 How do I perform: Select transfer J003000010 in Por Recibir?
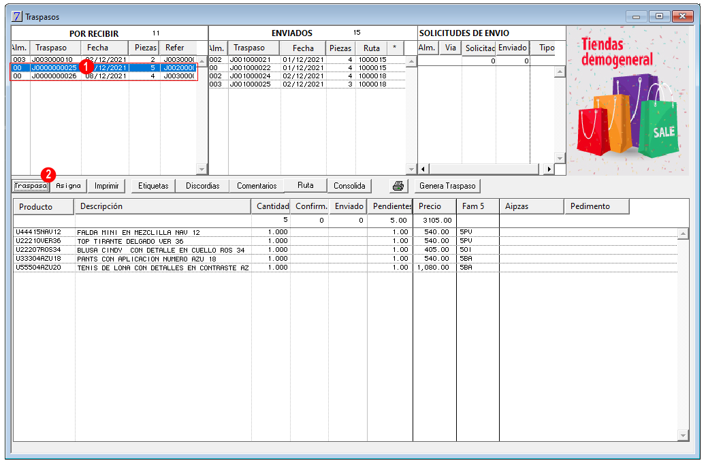(x=104, y=59)
